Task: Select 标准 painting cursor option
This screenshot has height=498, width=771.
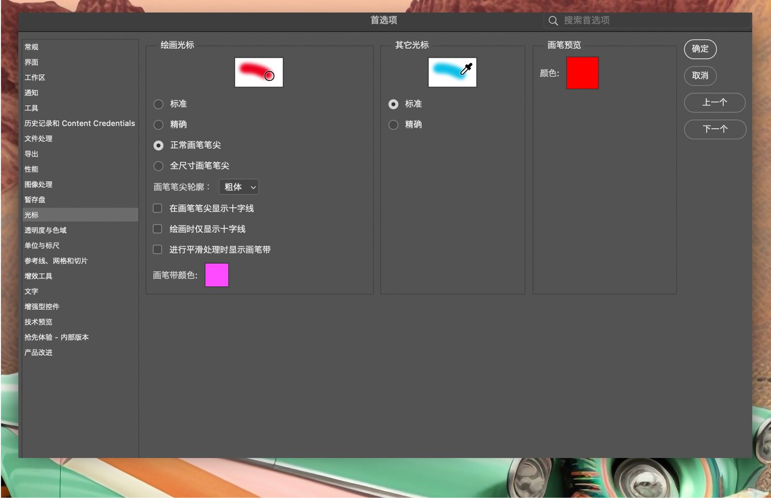Action: [x=158, y=104]
